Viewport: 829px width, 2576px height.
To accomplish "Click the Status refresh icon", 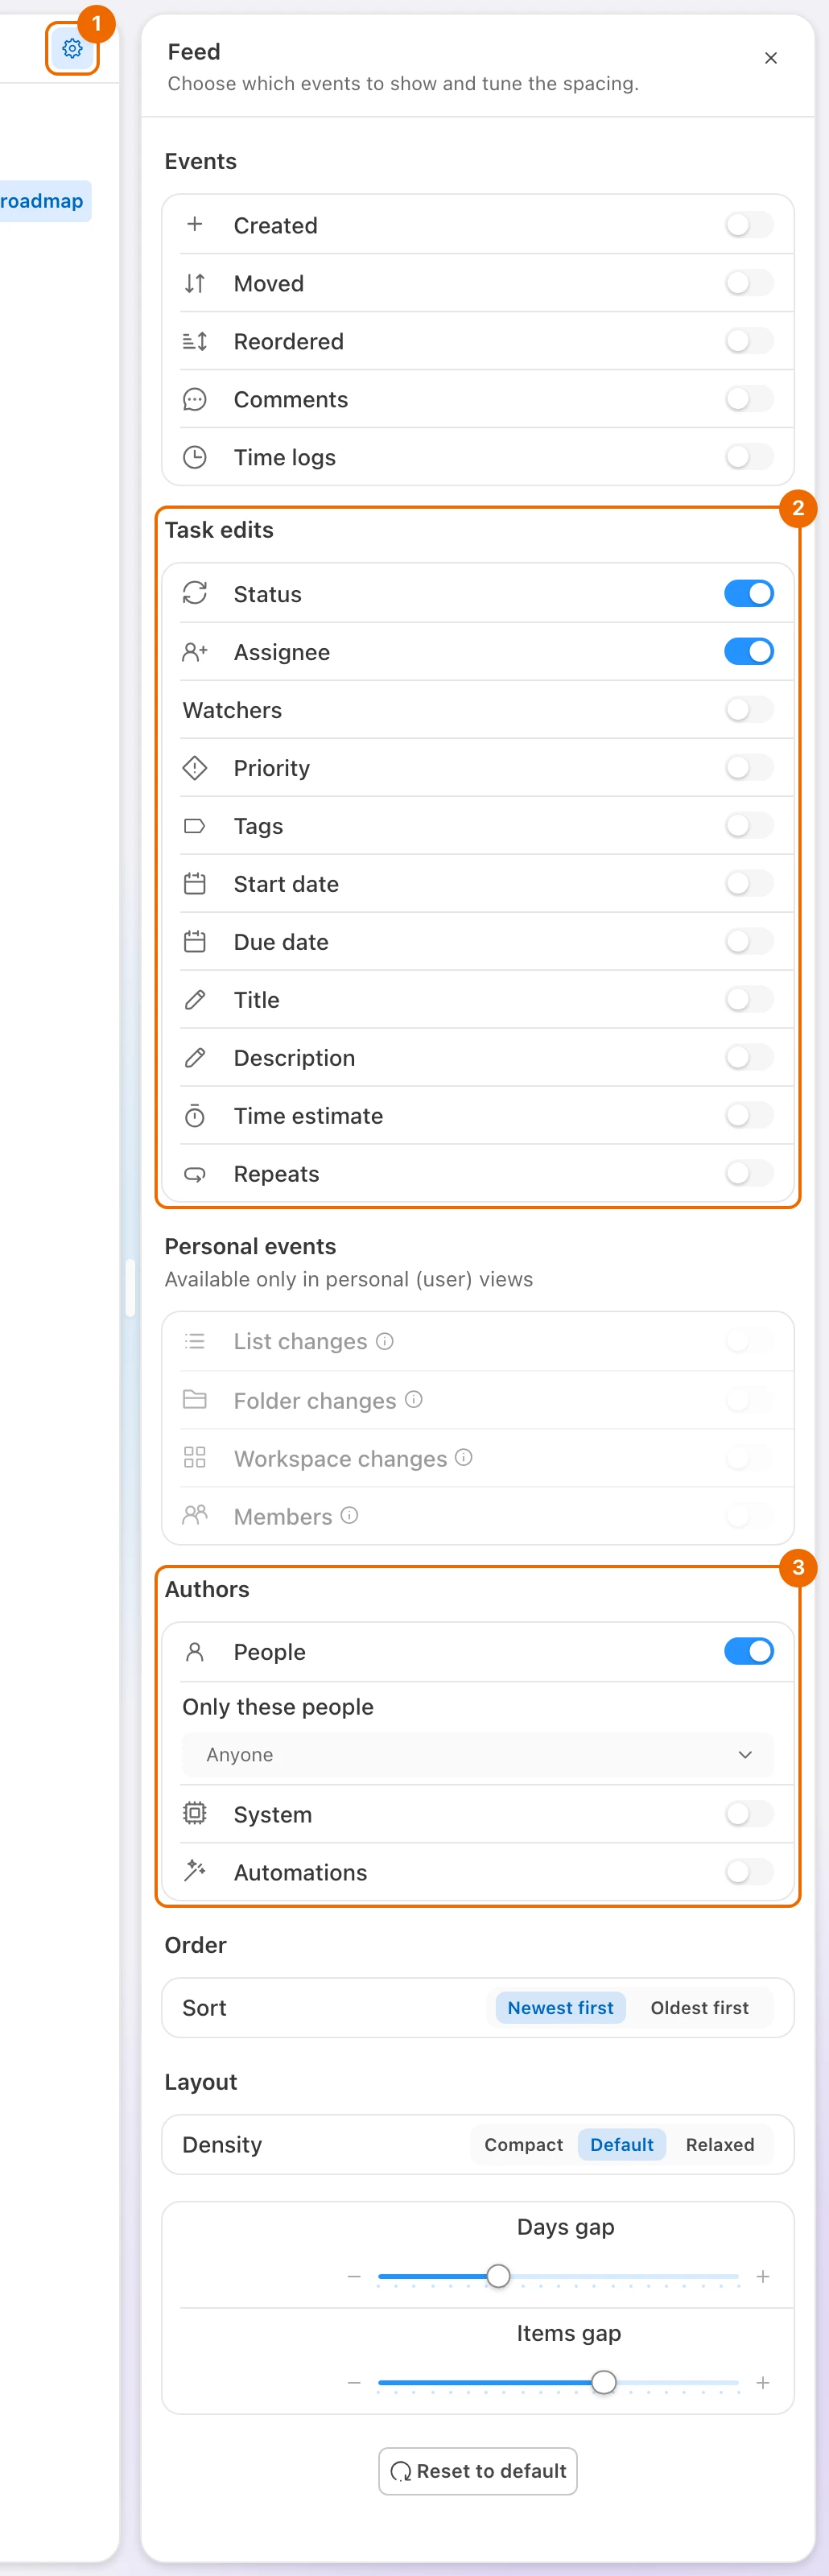I will [195, 593].
